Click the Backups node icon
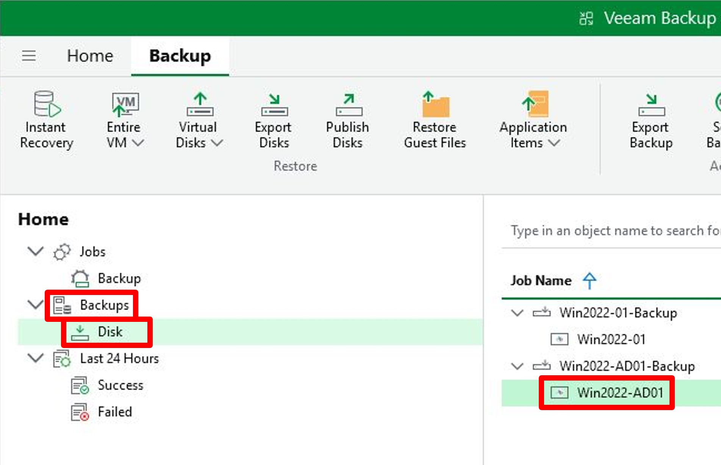721x465 pixels. point(62,305)
